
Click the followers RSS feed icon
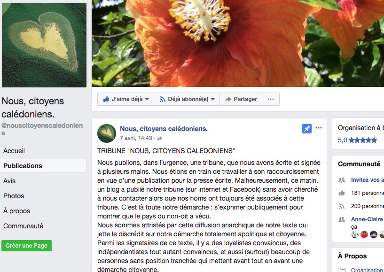click(342, 206)
